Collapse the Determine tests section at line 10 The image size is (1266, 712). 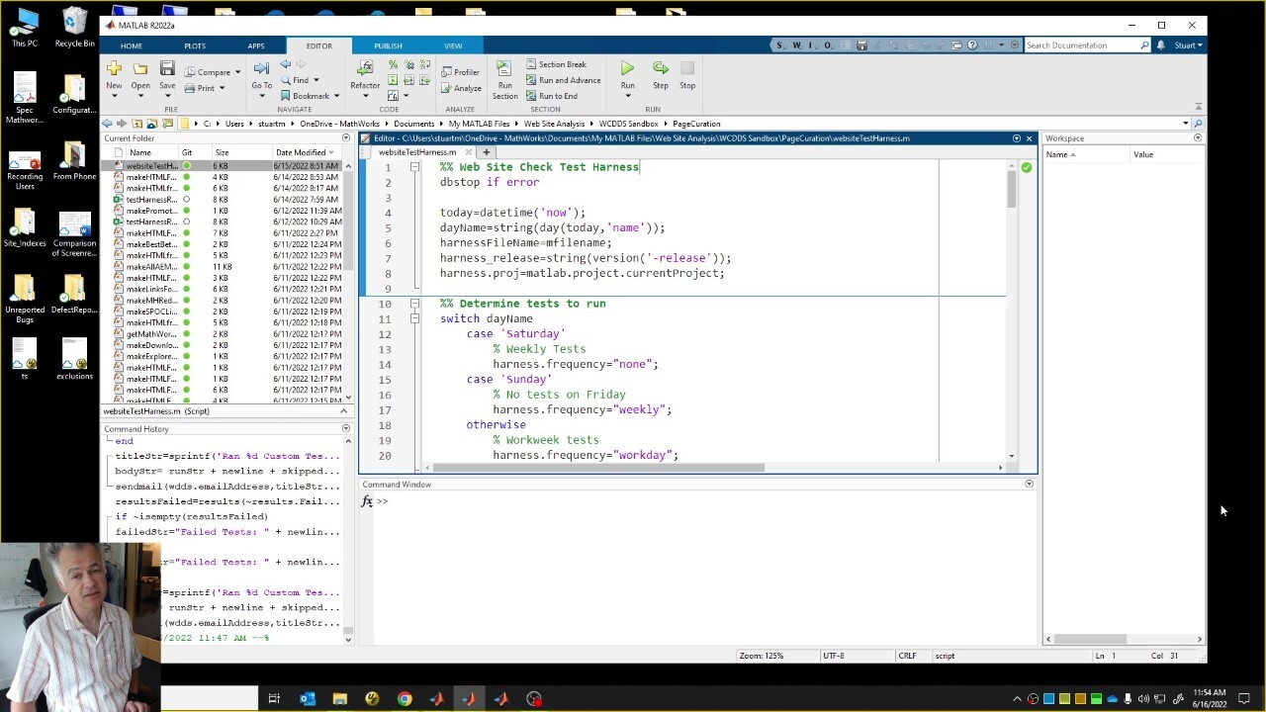414,304
